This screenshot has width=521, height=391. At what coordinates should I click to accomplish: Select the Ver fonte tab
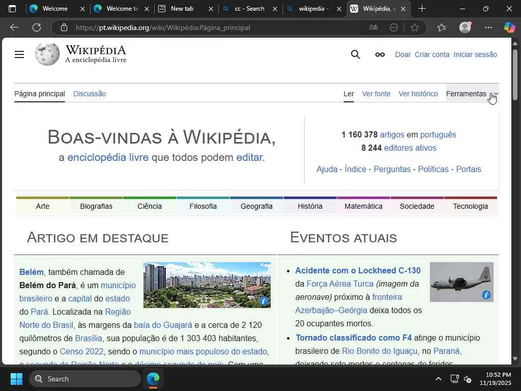376,94
